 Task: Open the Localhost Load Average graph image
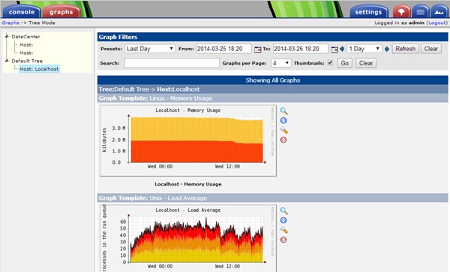click(188, 238)
